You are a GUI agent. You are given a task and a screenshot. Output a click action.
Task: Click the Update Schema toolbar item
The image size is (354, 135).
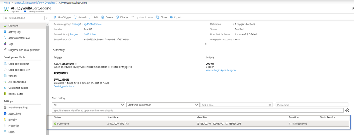point(142,17)
